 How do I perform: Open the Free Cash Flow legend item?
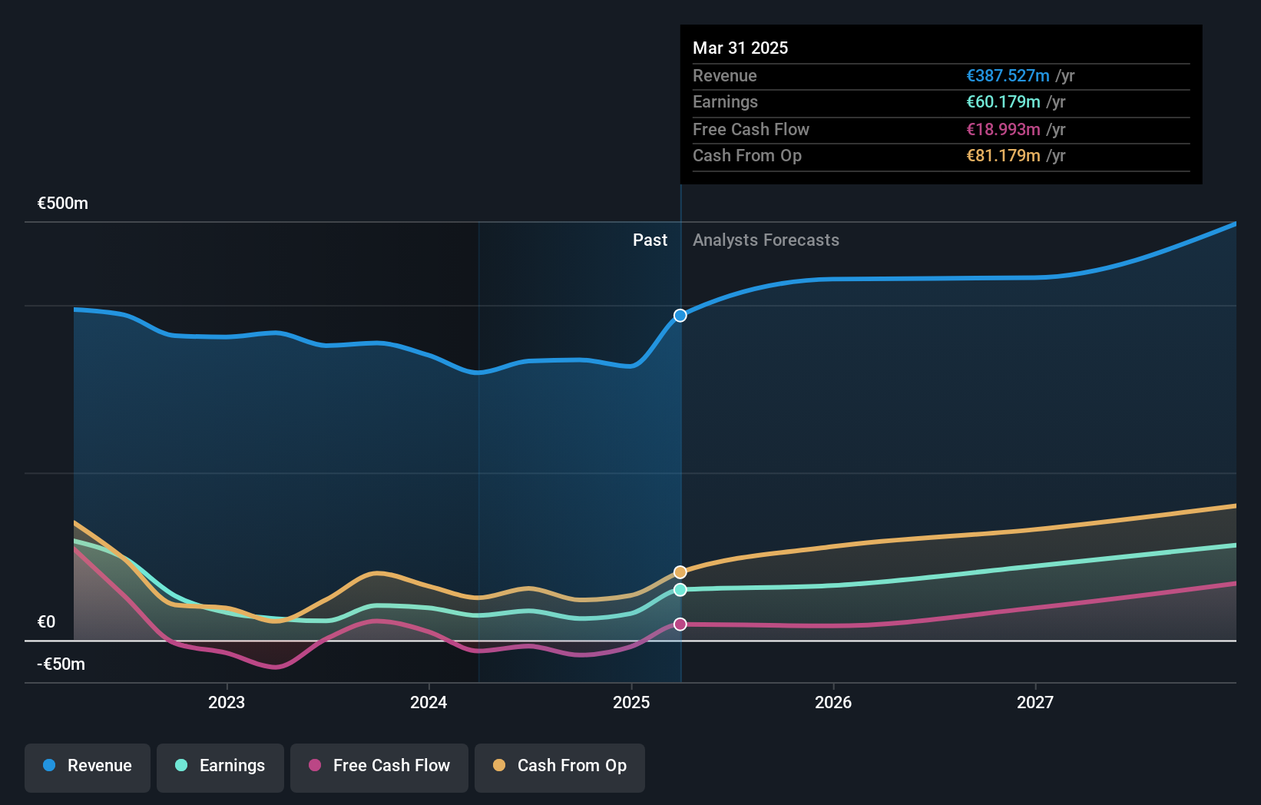pyautogui.click(x=379, y=766)
